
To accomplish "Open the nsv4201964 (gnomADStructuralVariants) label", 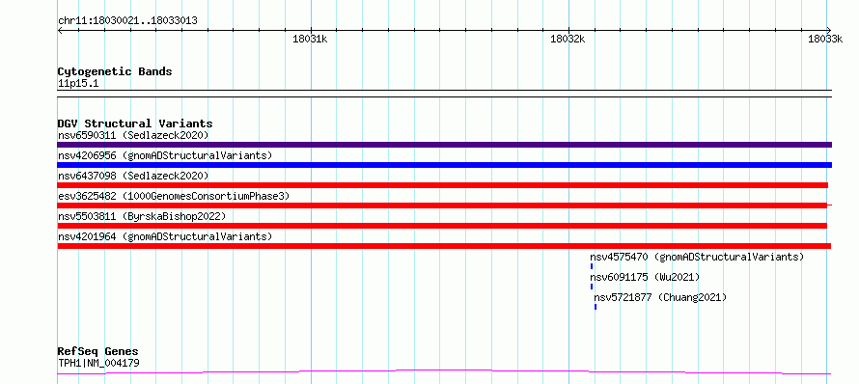I will [165, 236].
